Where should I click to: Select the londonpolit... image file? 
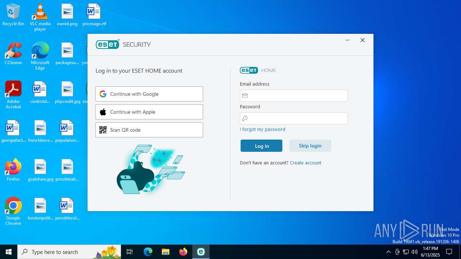pos(40,209)
